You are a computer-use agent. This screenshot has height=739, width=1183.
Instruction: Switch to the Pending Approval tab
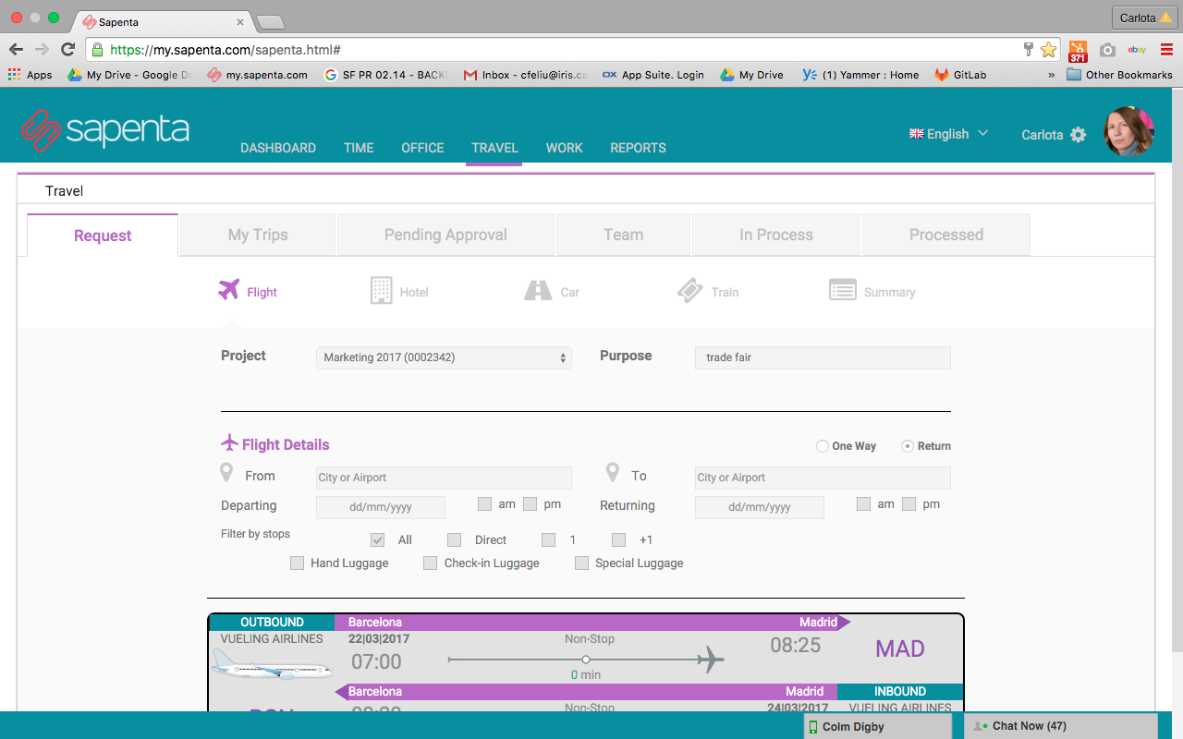tap(445, 235)
